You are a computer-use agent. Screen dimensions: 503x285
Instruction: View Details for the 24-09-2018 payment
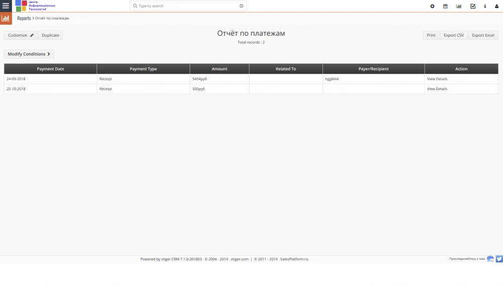click(437, 79)
